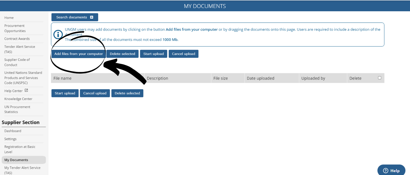Click the blue information icon
Image resolution: width=410 pixels, height=175 pixels.
[x=58, y=34]
